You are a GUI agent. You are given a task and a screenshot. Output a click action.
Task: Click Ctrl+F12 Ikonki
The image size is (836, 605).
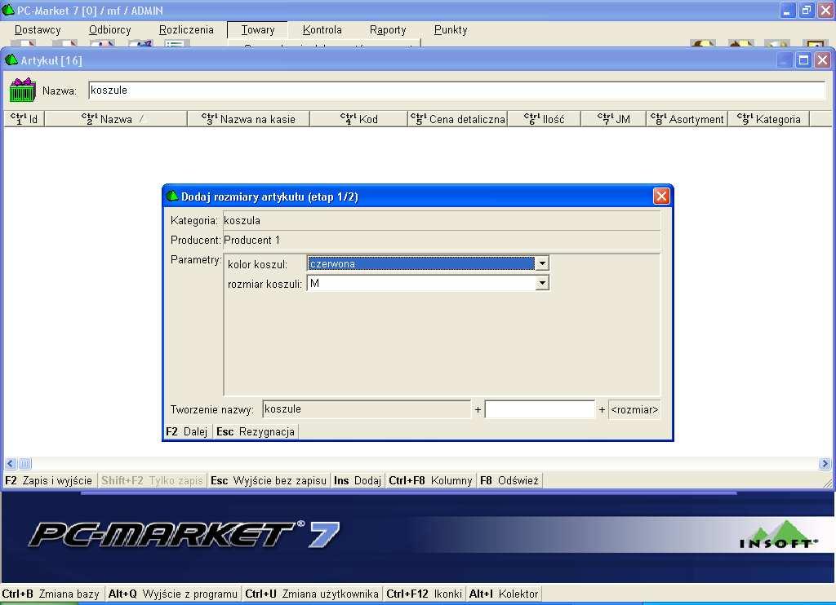[424, 594]
